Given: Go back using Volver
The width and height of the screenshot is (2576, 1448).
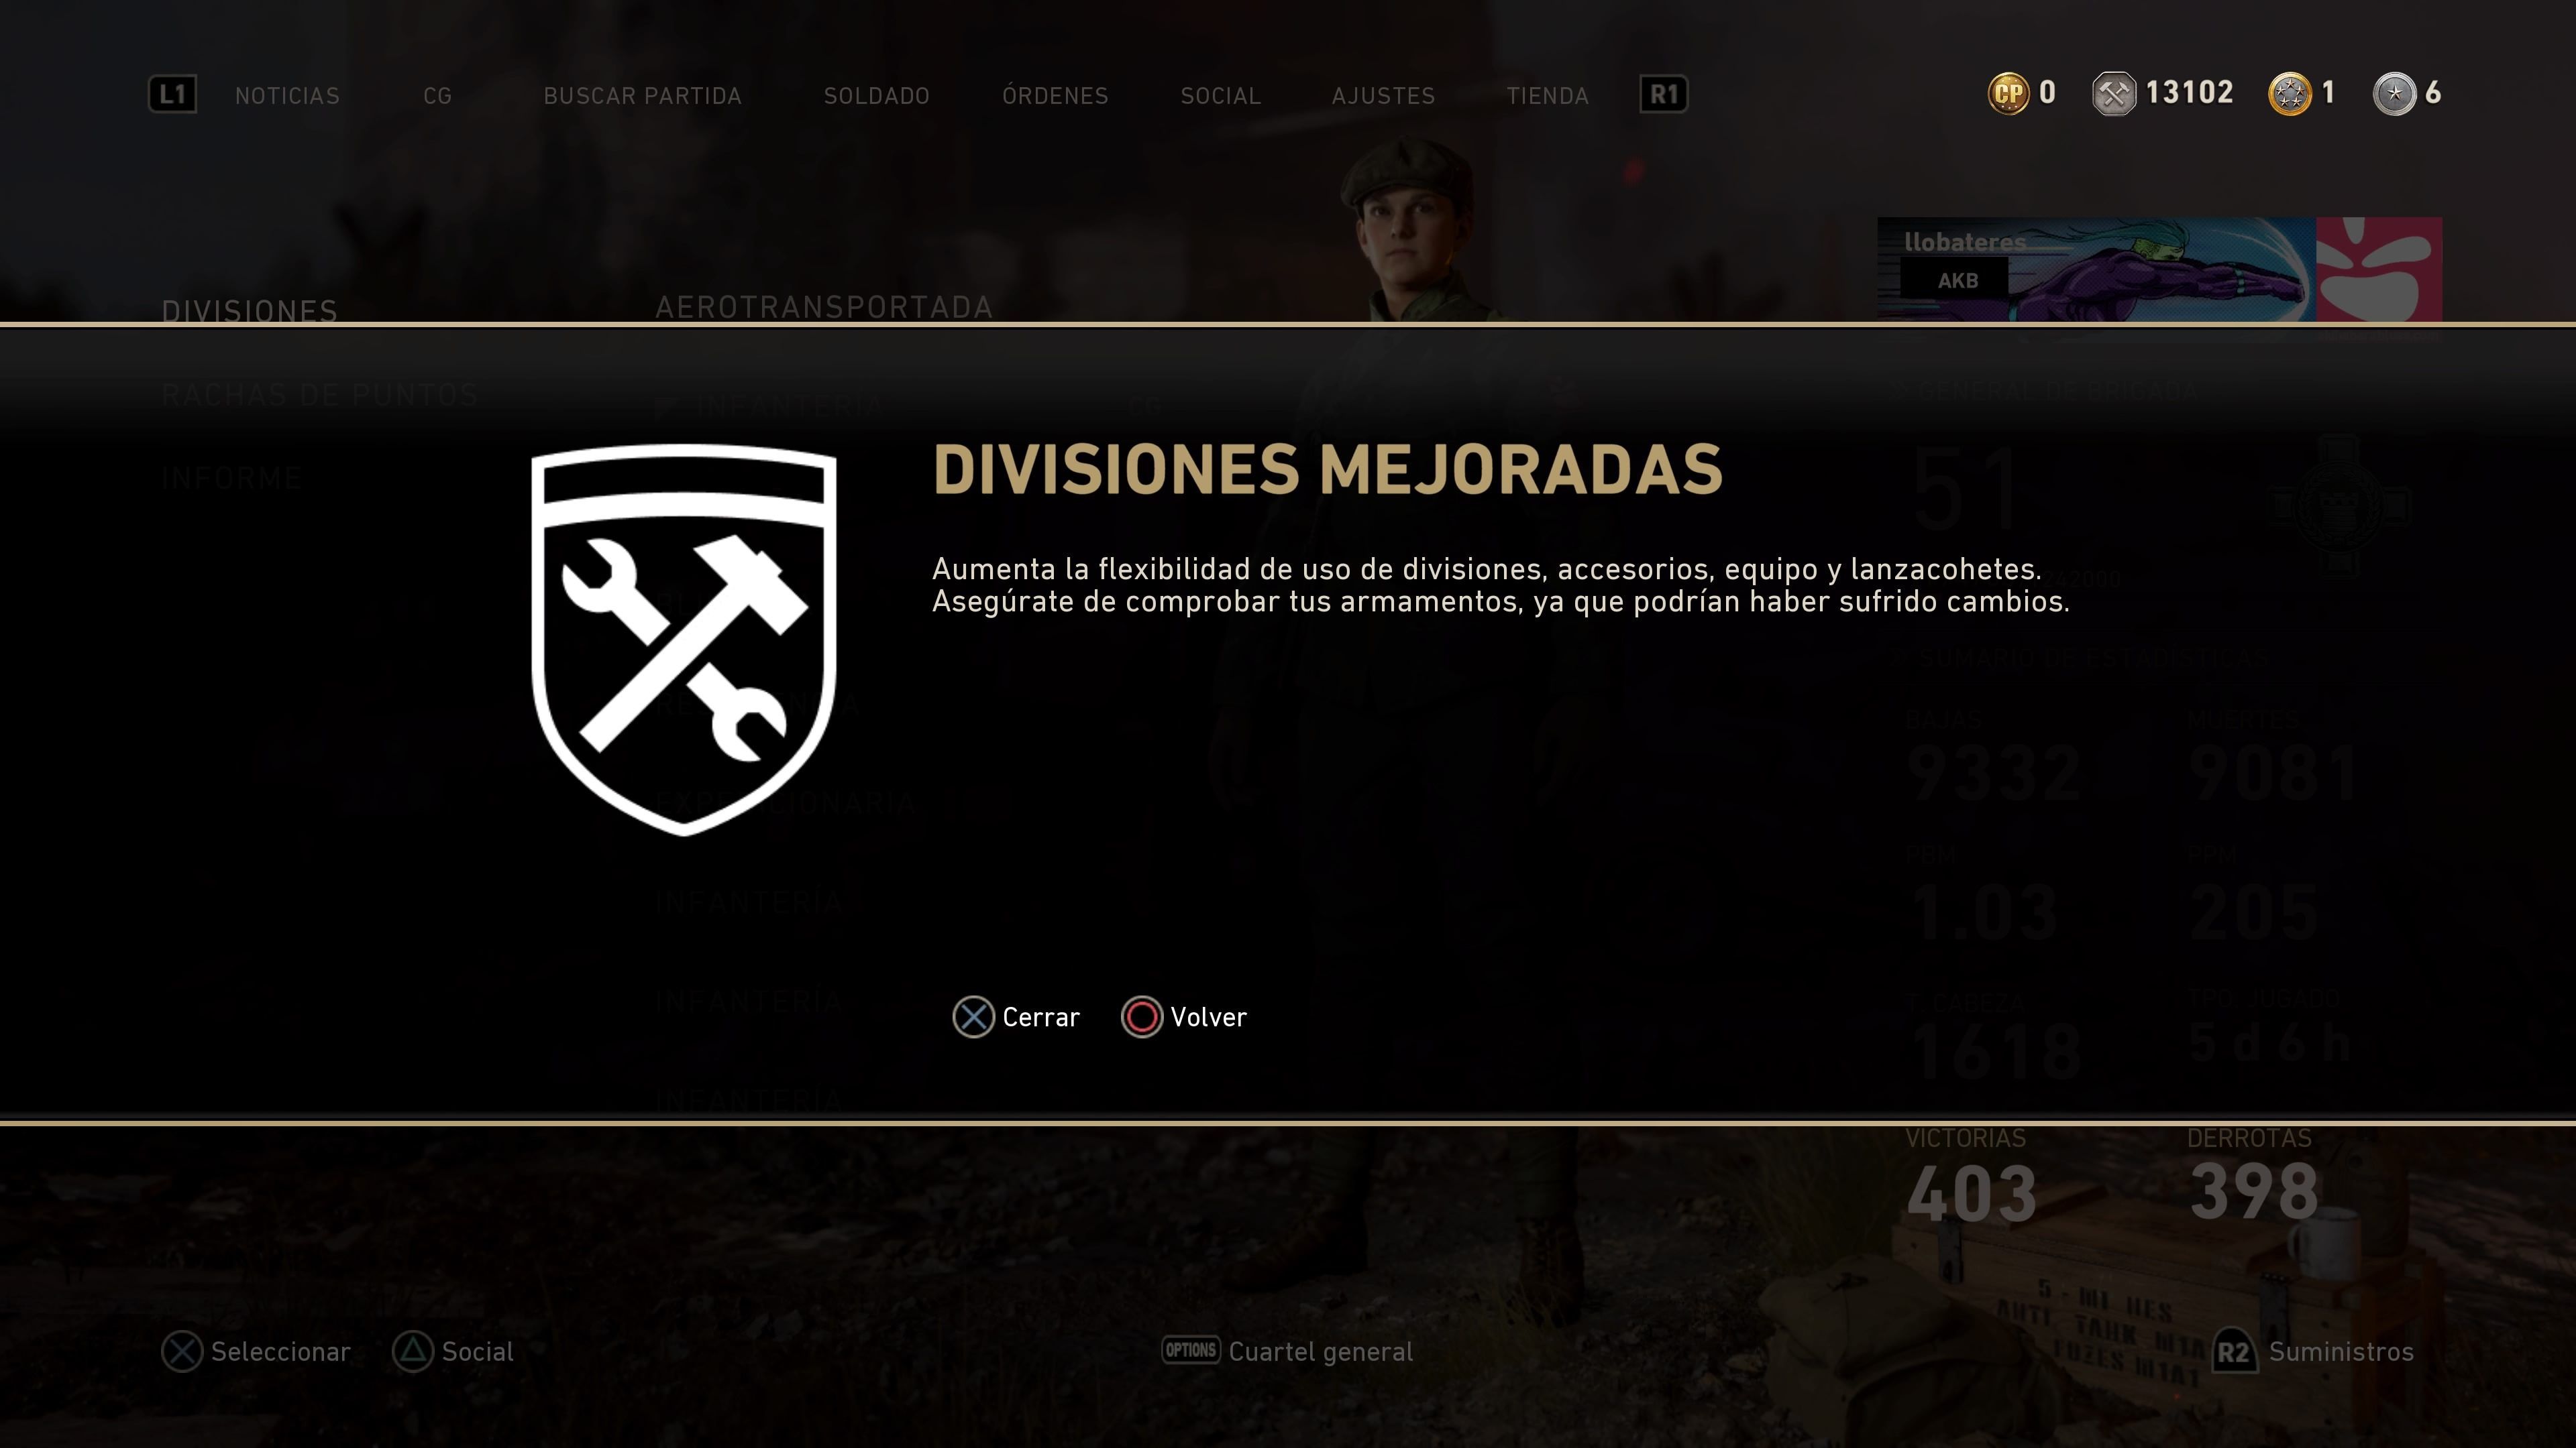Looking at the screenshot, I should pyautogui.click(x=1184, y=1018).
